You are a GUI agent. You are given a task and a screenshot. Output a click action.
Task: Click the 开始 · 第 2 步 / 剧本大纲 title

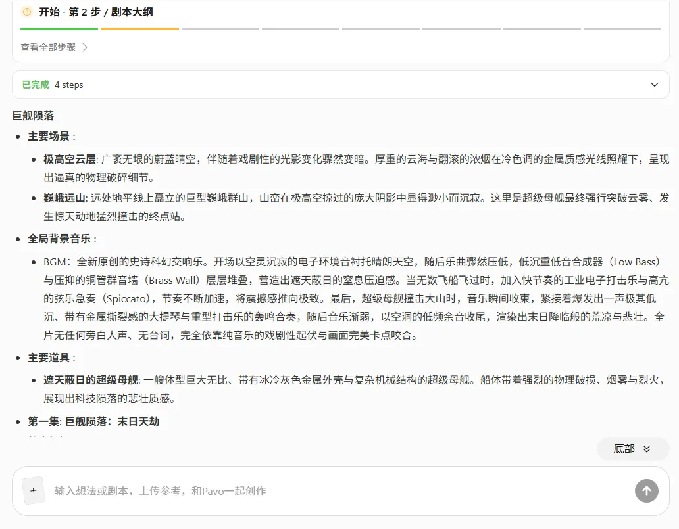click(x=95, y=12)
